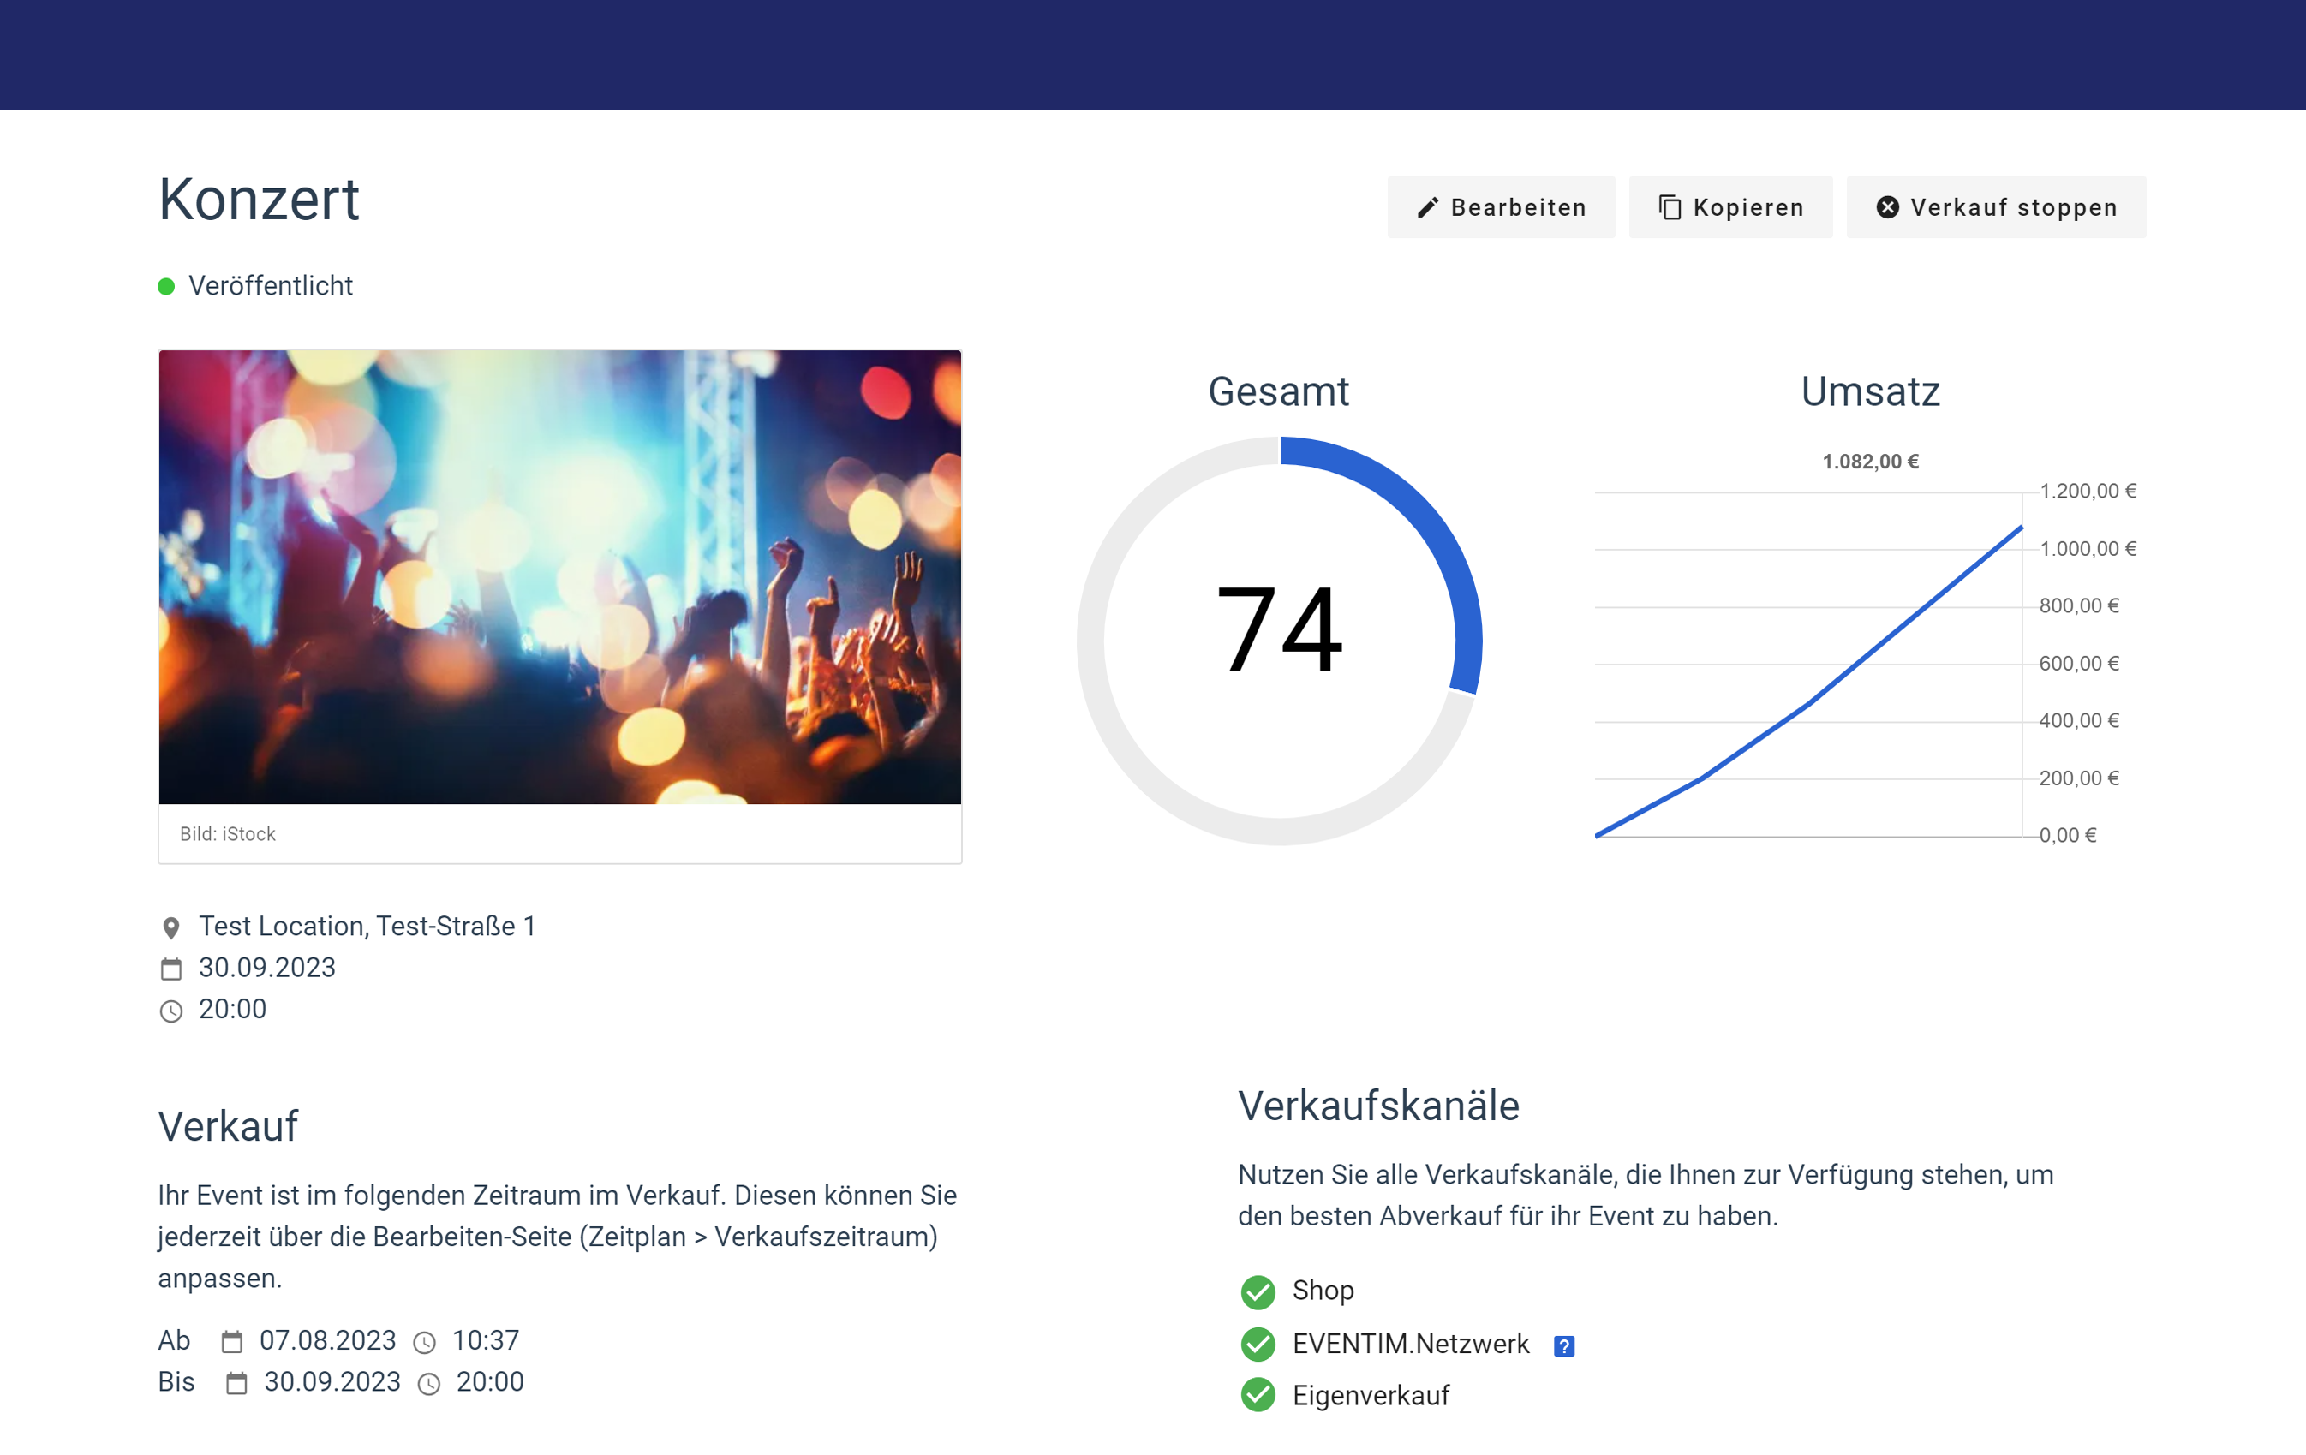The width and height of the screenshot is (2306, 1455).
Task: Click calendar icon beside Bis 30.09.2023
Action: pyautogui.click(x=236, y=1384)
